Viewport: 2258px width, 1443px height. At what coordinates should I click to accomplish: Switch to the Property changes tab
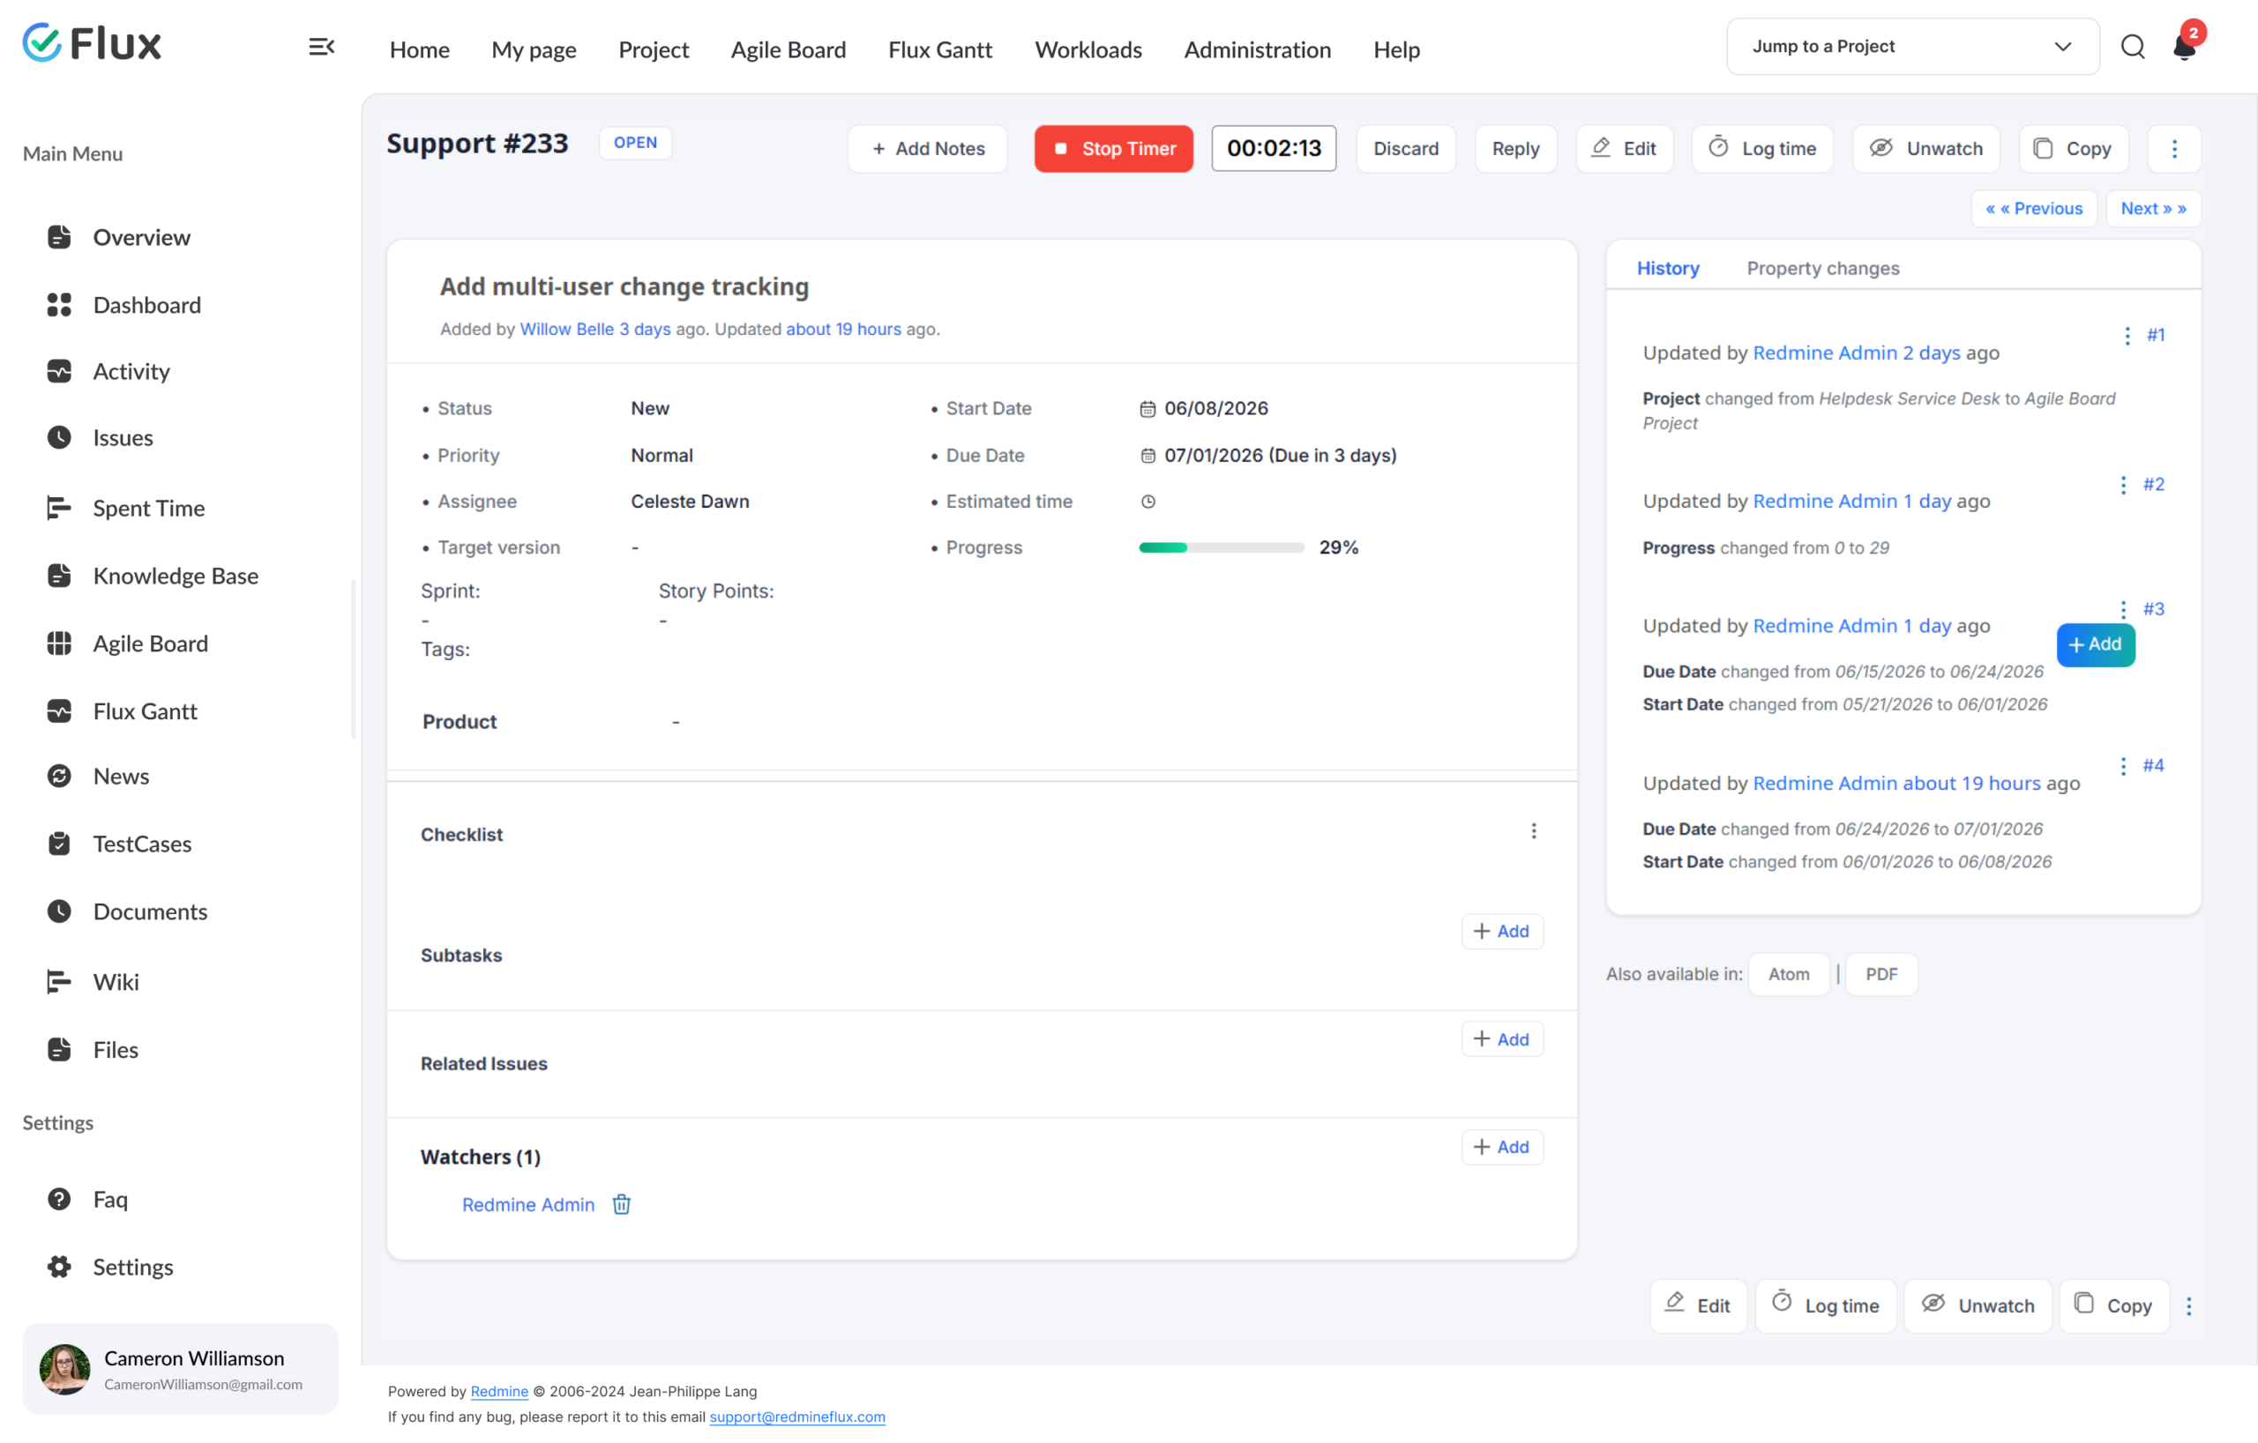1823,268
